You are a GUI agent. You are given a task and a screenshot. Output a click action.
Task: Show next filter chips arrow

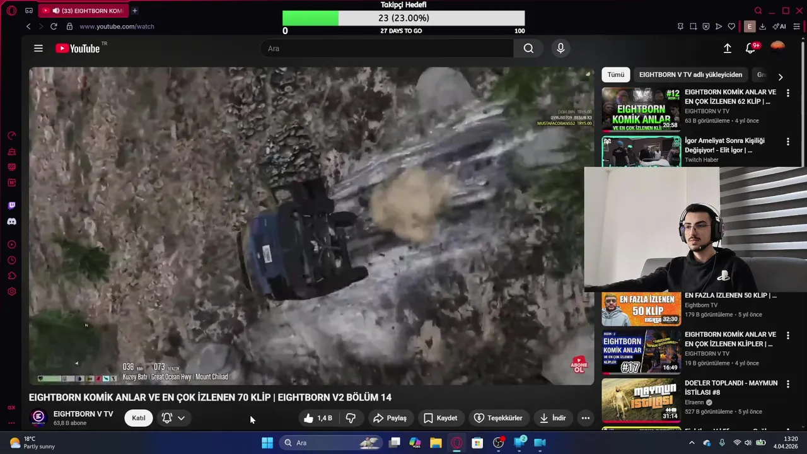point(781,77)
